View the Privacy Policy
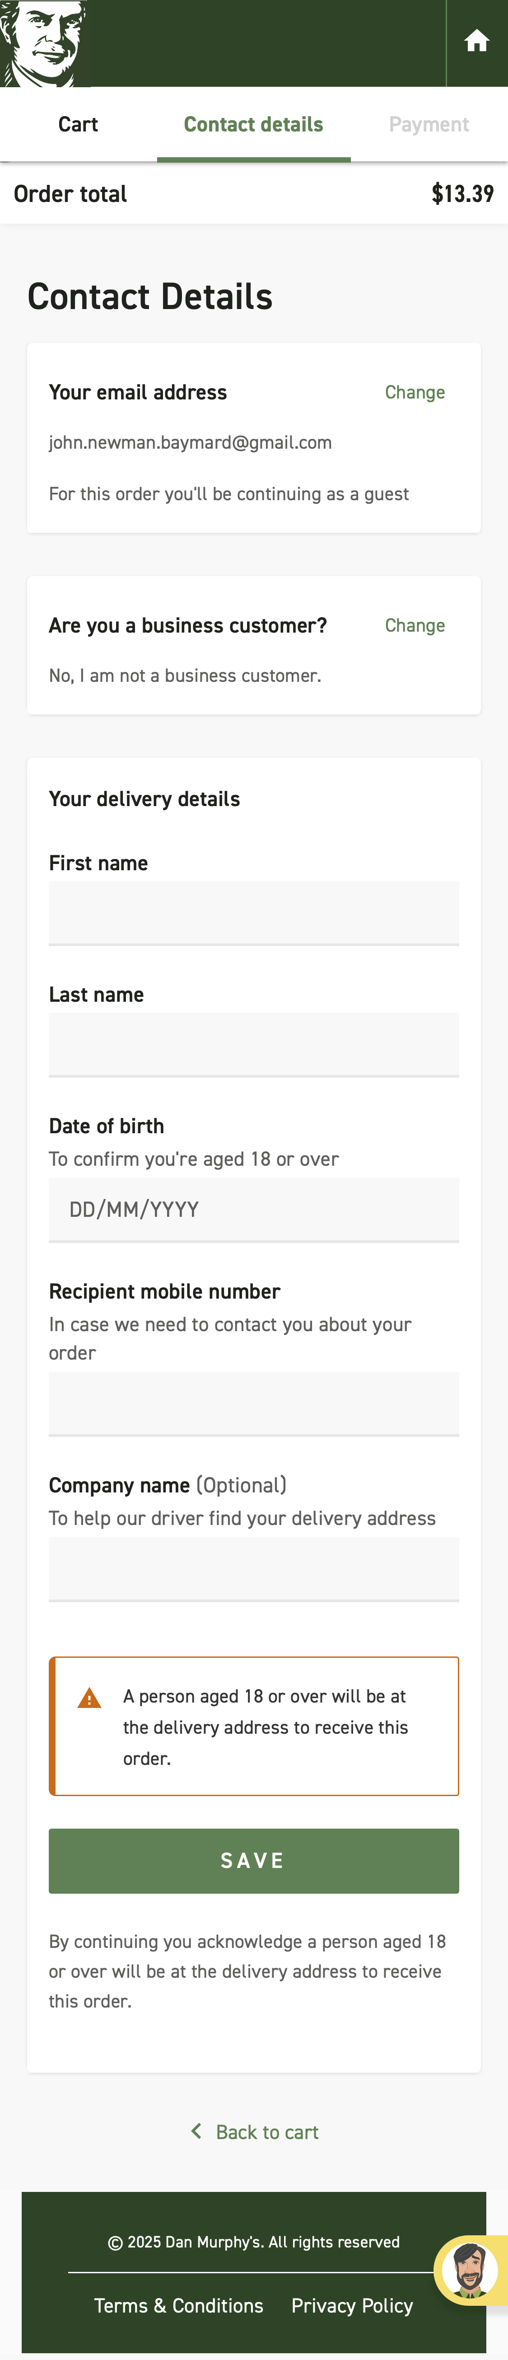Image resolution: width=508 pixels, height=2360 pixels. (351, 2306)
